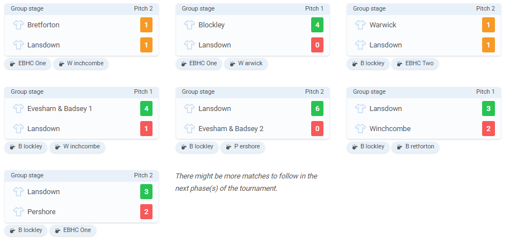Open the Blockley team name link
The width and height of the screenshot is (505, 246).
tap(211, 25)
